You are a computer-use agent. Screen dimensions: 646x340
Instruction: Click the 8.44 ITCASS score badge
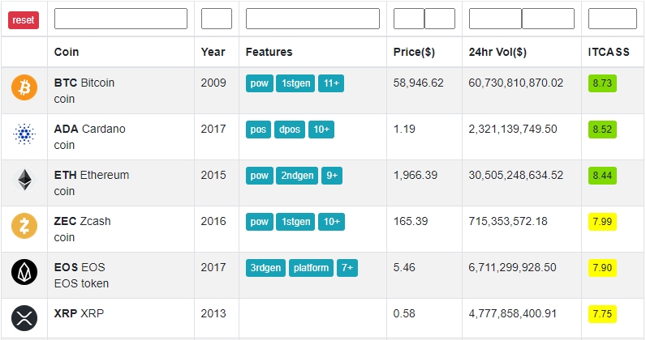coord(602,176)
